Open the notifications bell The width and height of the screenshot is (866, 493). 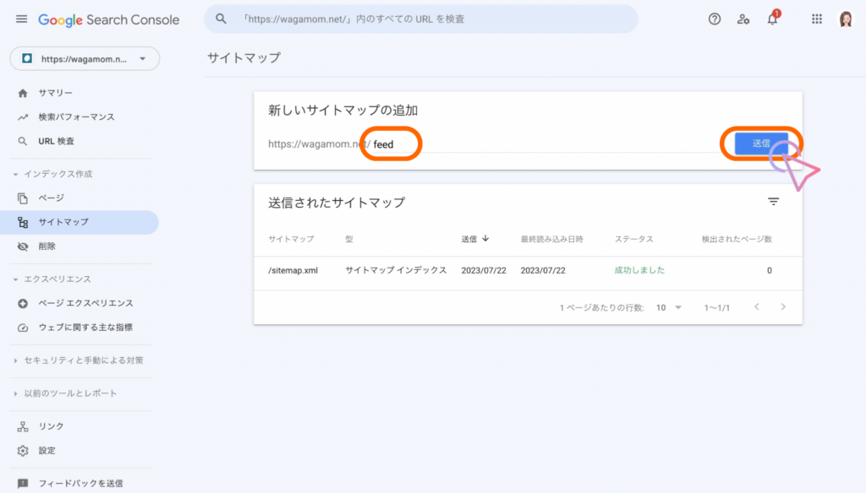coord(772,19)
